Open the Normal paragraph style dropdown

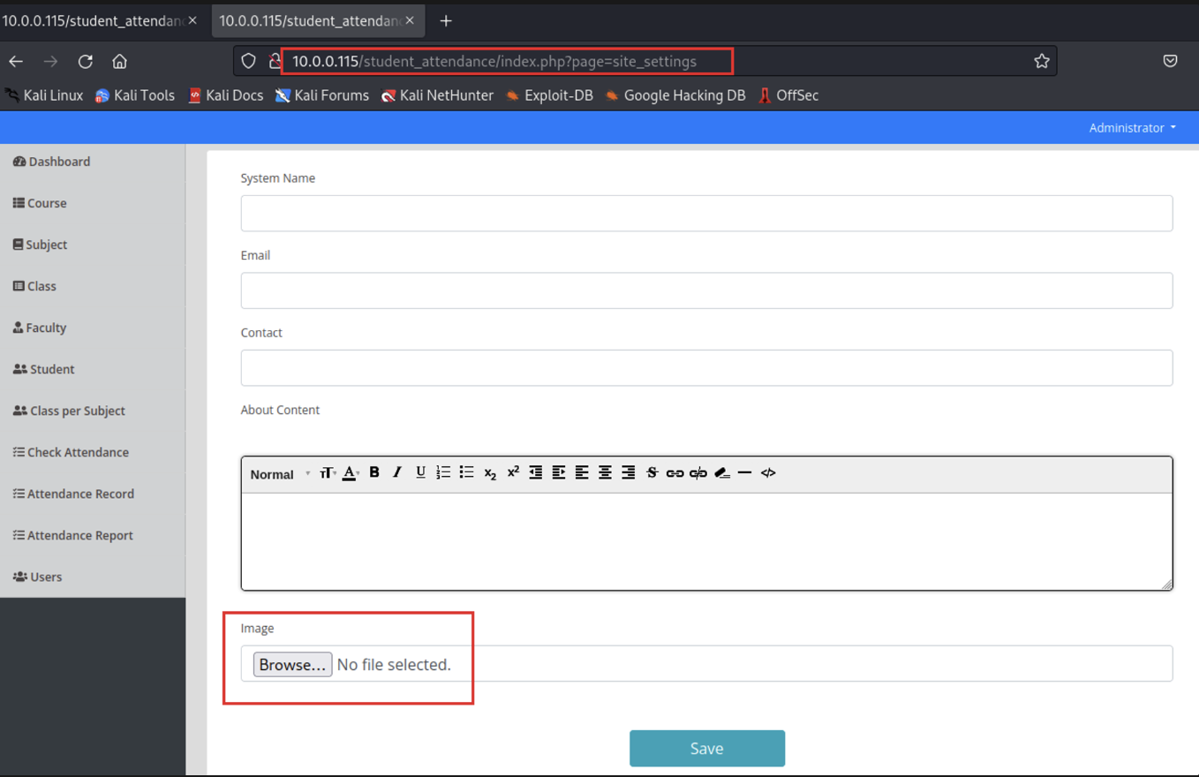tap(280, 474)
